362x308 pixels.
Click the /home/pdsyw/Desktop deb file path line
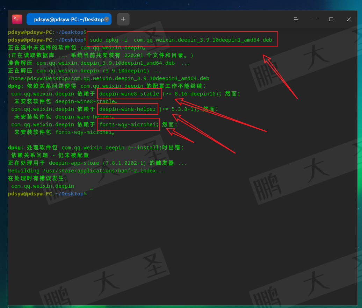pos(108,78)
